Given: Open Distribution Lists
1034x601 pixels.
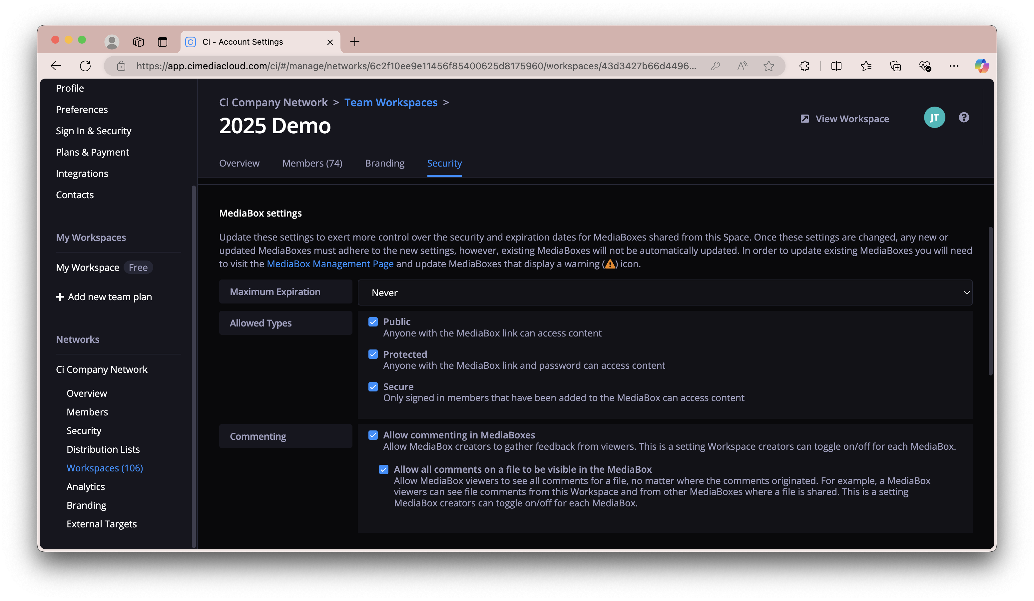Looking at the screenshot, I should 103,449.
